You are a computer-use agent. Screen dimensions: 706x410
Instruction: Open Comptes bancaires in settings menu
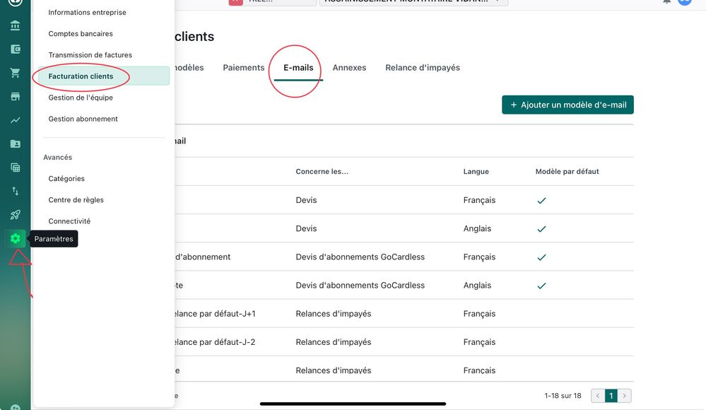click(81, 34)
